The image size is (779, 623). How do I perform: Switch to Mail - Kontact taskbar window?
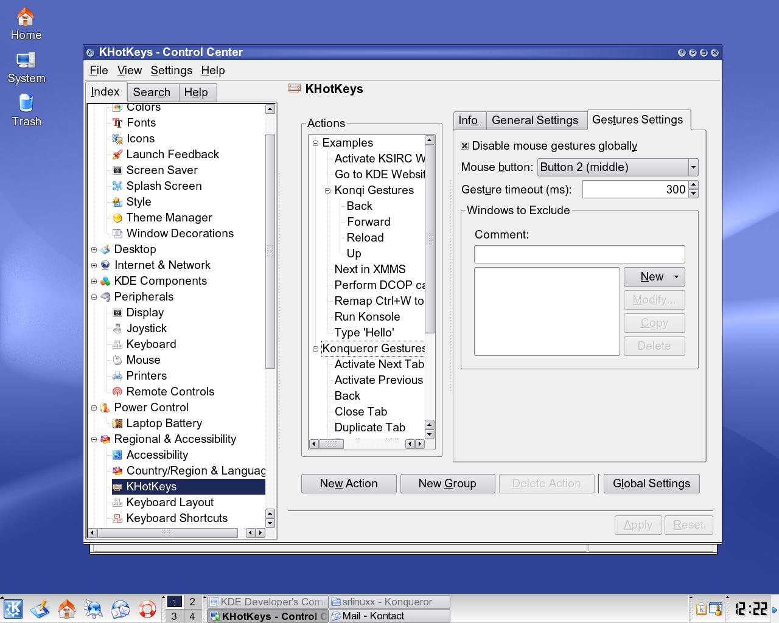389,616
